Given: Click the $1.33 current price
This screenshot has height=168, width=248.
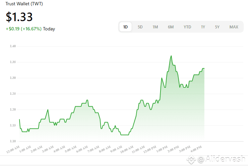Looking at the screenshot, I should tap(19, 17).
